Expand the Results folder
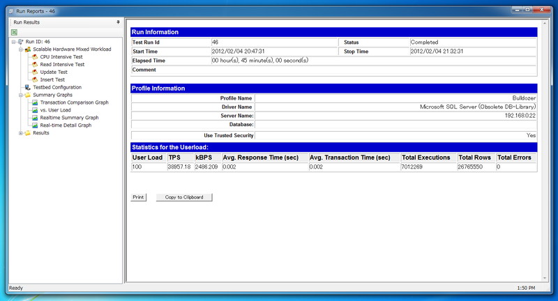The height and width of the screenshot is (301, 558). 21,133
